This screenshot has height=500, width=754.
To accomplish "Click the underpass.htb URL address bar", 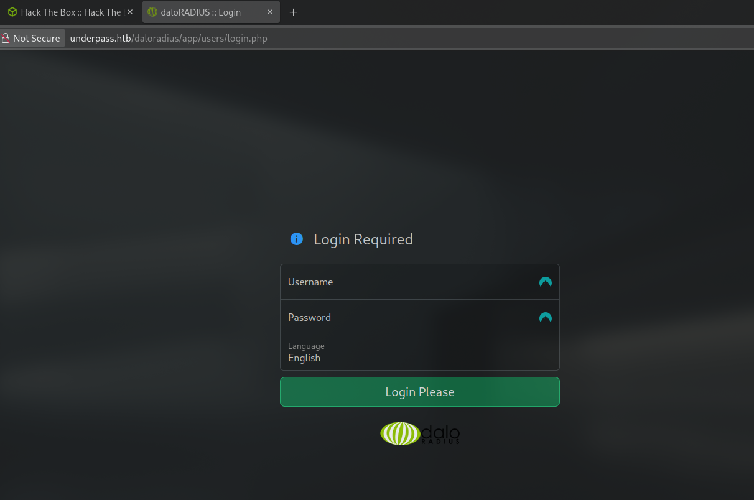I will click(169, 39).
